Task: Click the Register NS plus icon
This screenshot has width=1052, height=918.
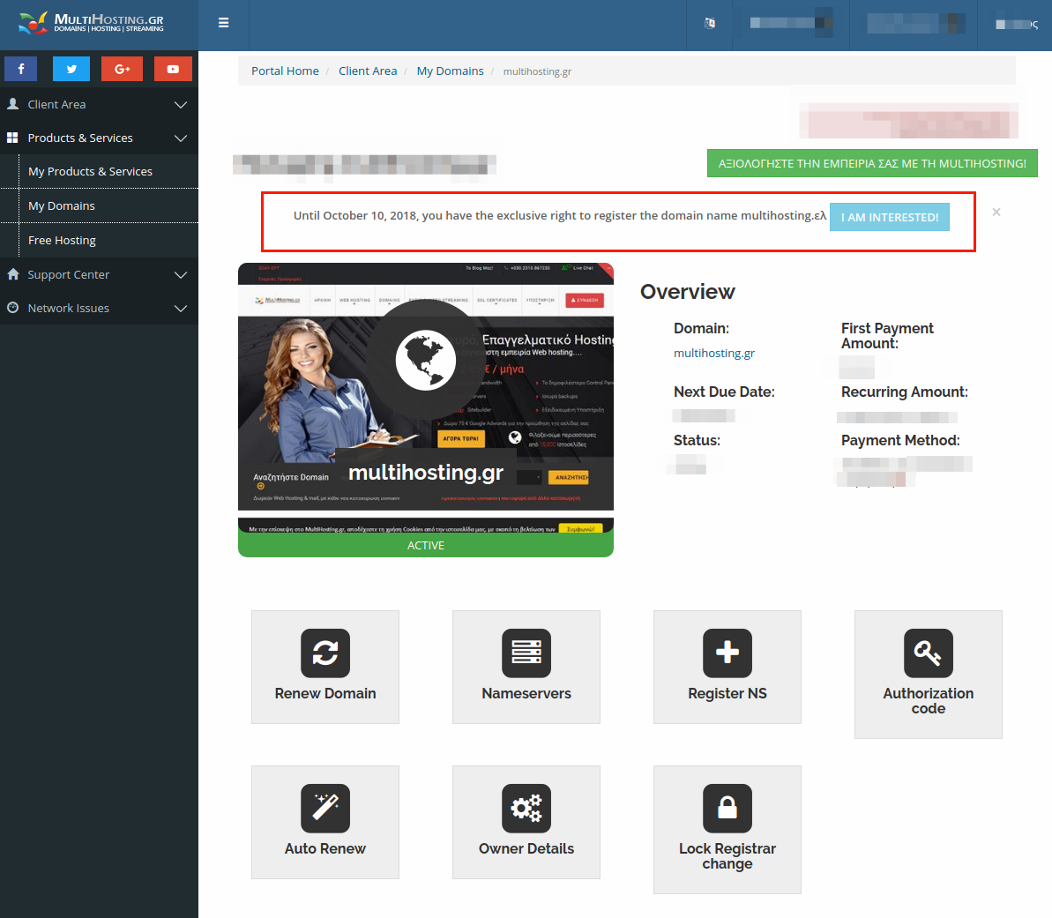Action: [x=727, y=653]
